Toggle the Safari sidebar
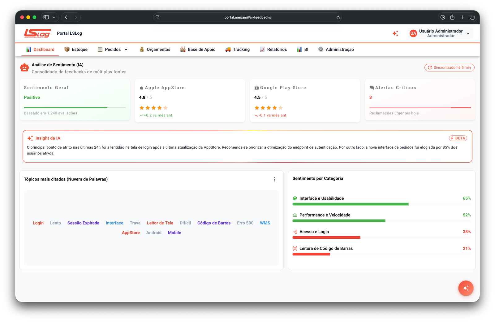 pyautogui.click(x=46, y=17)
